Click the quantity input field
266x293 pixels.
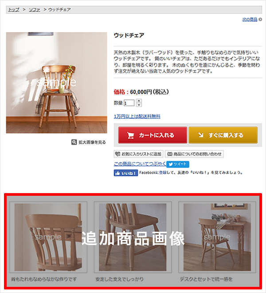pyautogui.click(x=129, y=103)
